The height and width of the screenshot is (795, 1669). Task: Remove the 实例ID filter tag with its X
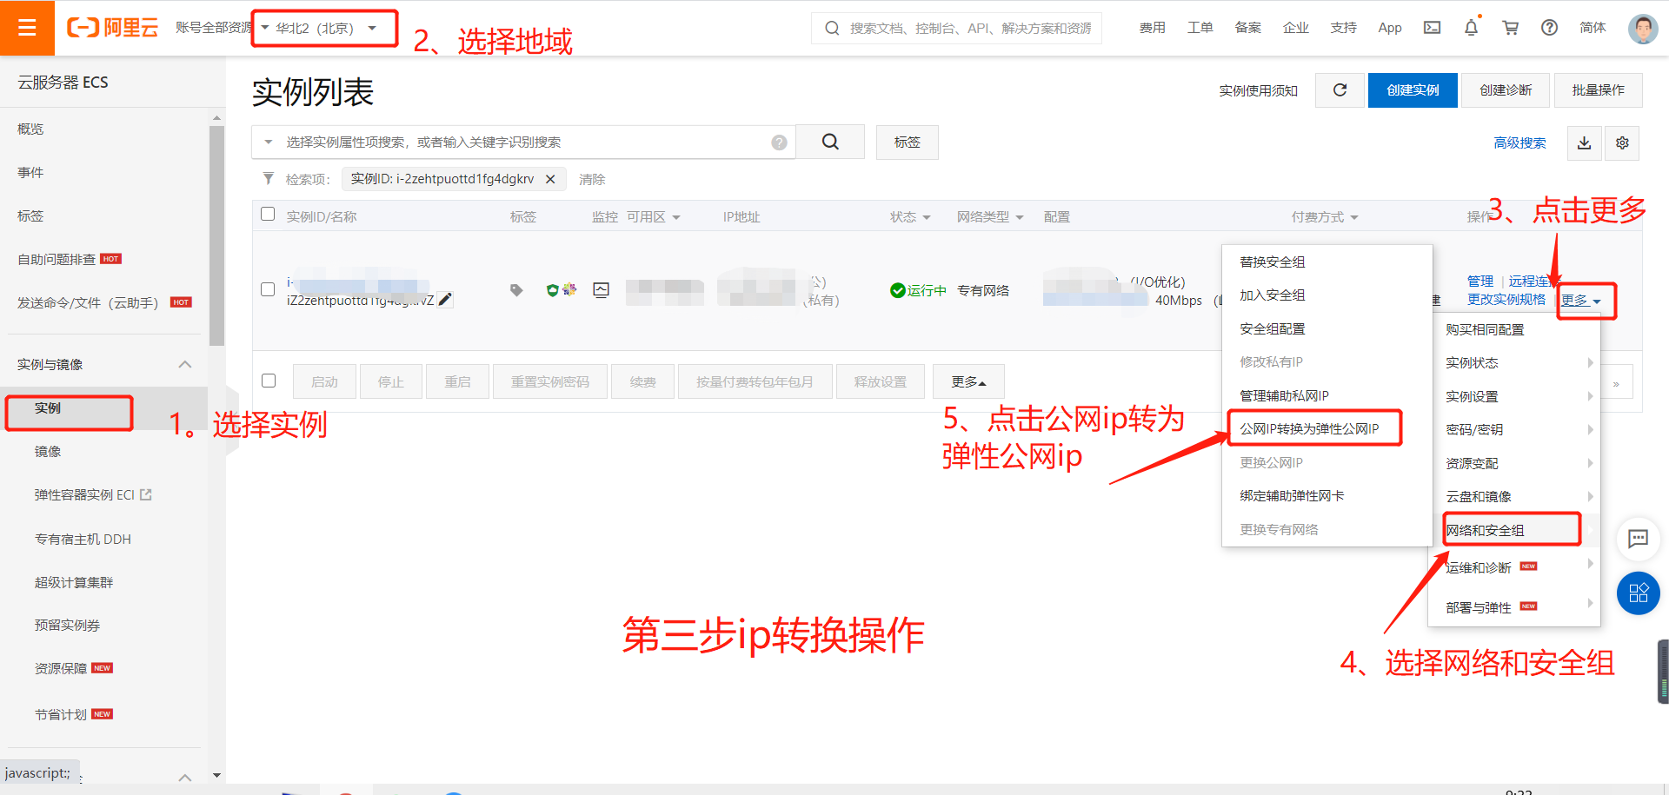coord(550,179)
